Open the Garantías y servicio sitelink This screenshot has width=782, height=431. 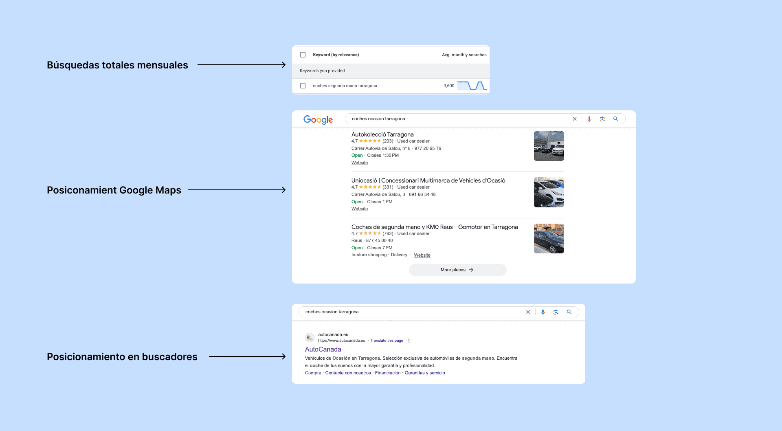425,373
